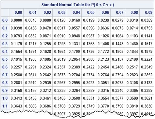Pick the cell showing 0.0000

pos(16,20)
